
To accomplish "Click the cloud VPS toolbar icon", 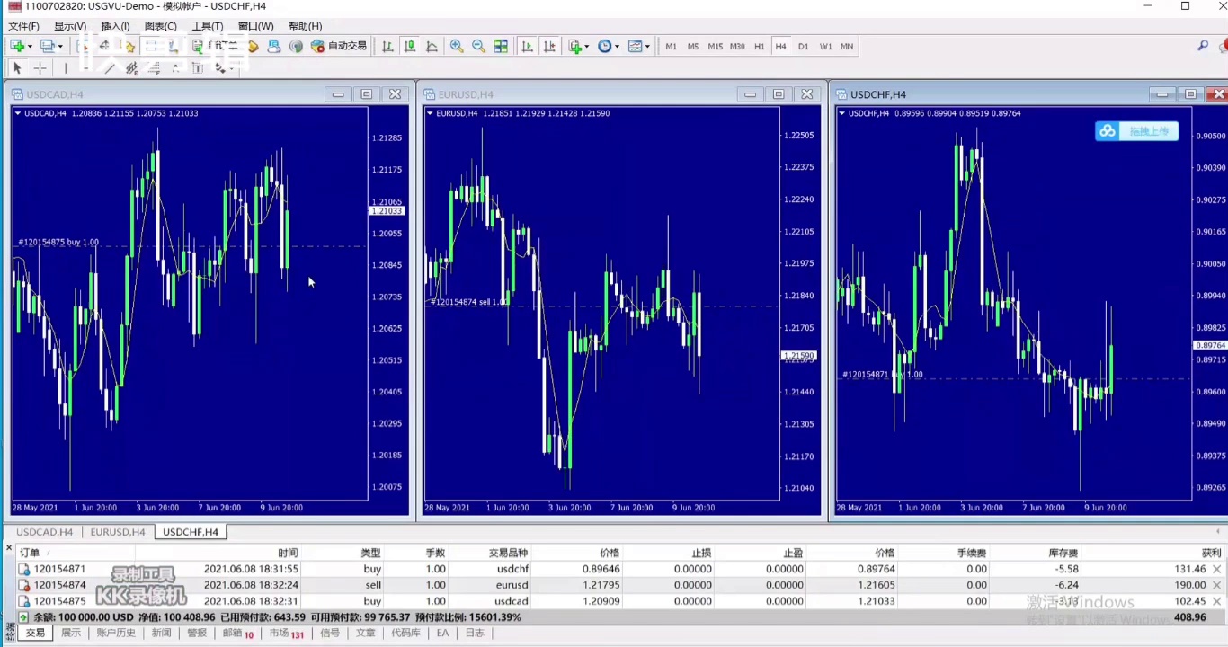I will (x=274, y=46).
